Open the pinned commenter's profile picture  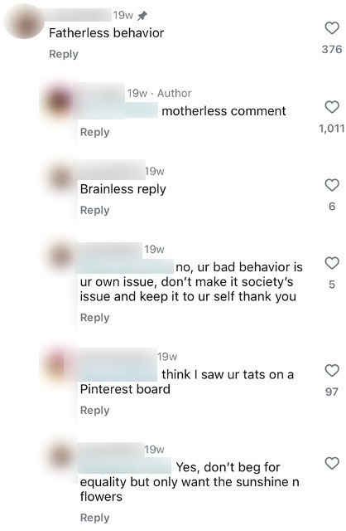tap(24, 21)
